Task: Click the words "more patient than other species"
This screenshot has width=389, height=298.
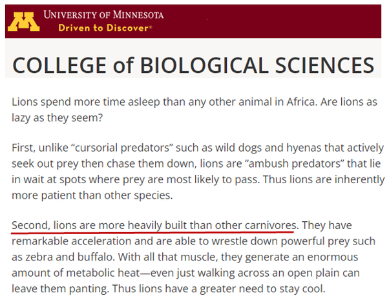Action: pyautogui.click(x=91, y=195)
